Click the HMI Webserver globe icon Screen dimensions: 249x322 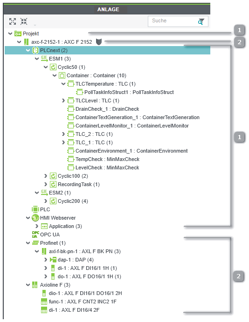click(35, 218)
